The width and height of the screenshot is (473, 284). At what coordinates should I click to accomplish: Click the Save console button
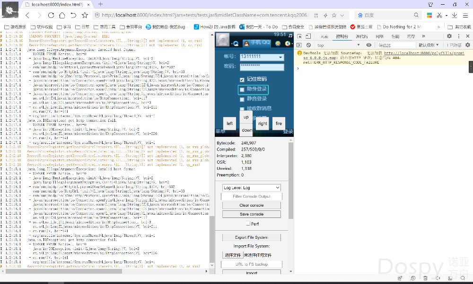point(252,214)
